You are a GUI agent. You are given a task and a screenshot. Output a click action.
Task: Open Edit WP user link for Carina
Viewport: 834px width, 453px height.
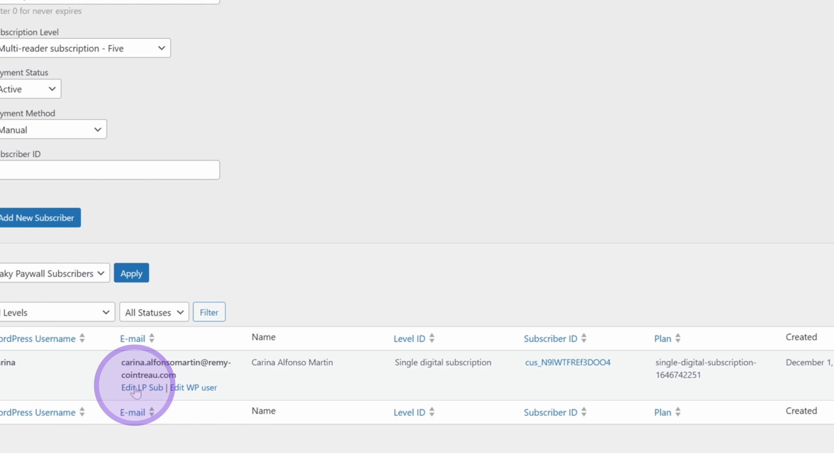(x=194, y=388)
